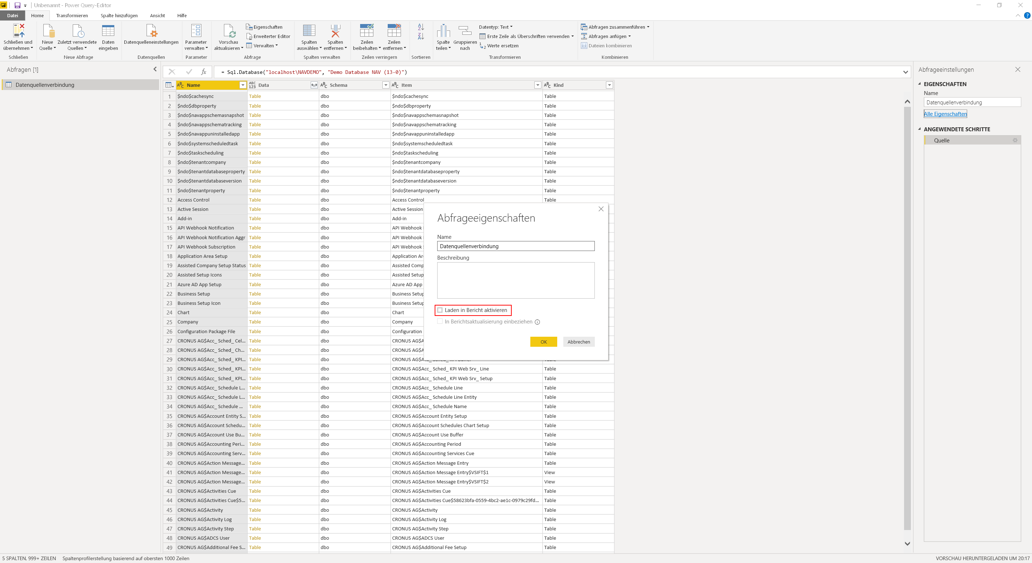This screenshot has width=1032, height=563.
Task: Click the Spalten entfernen icon
Action: (x=335, y=31)
